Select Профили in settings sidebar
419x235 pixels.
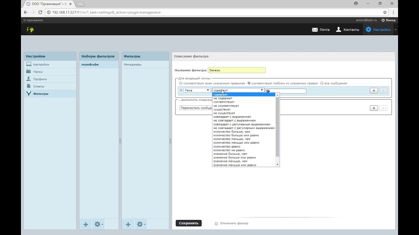point(40,79)
